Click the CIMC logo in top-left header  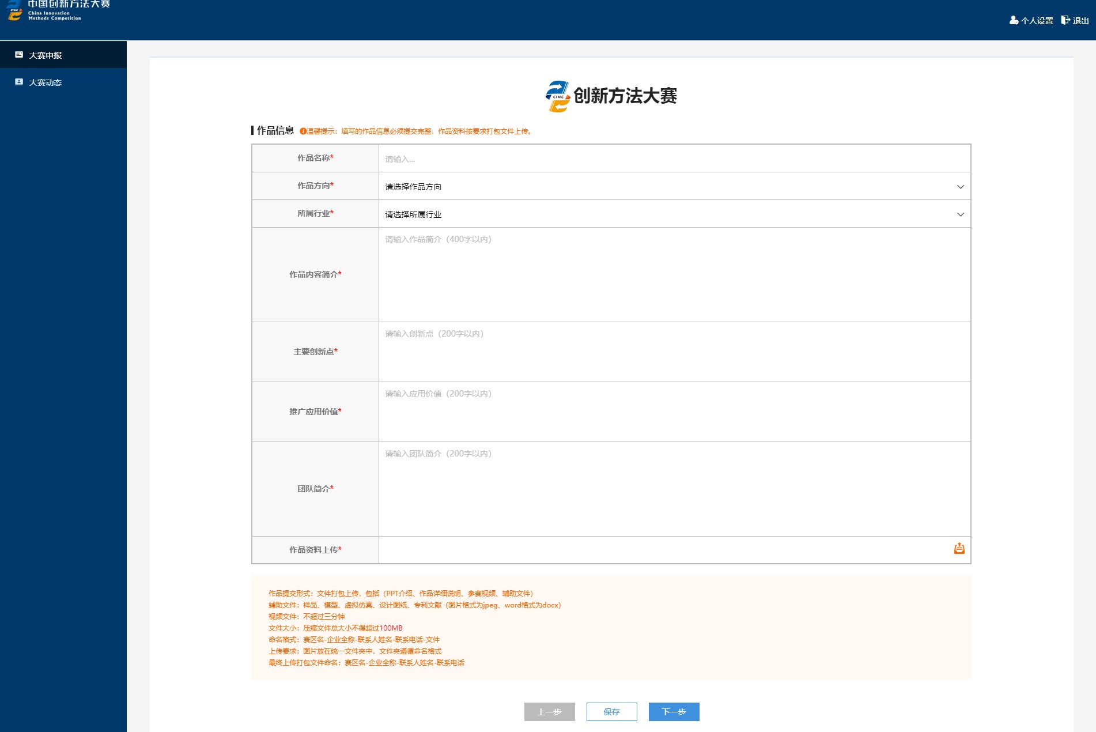(x=14, y=10)
